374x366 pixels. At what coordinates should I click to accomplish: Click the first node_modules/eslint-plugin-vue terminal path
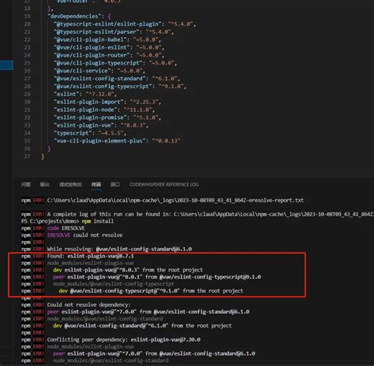click(x=91, y=263)
